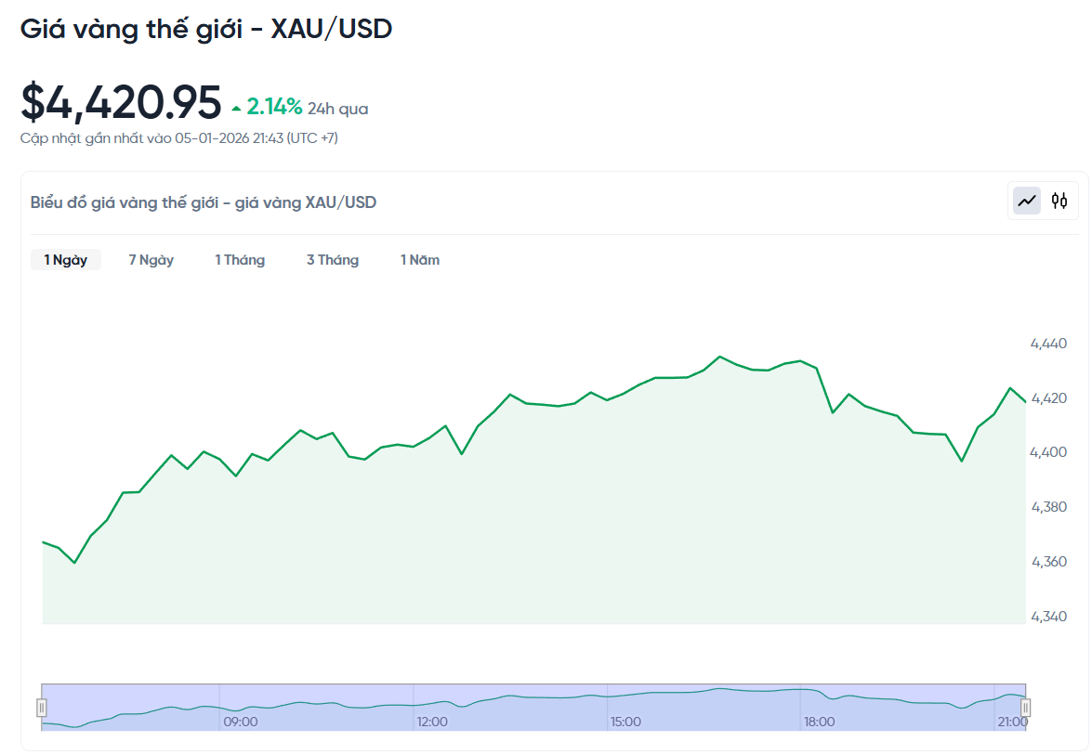This screenshot has width=1092, height=755.
Task: Click the 4,340 y-axis label
Action: (1048, 617)
